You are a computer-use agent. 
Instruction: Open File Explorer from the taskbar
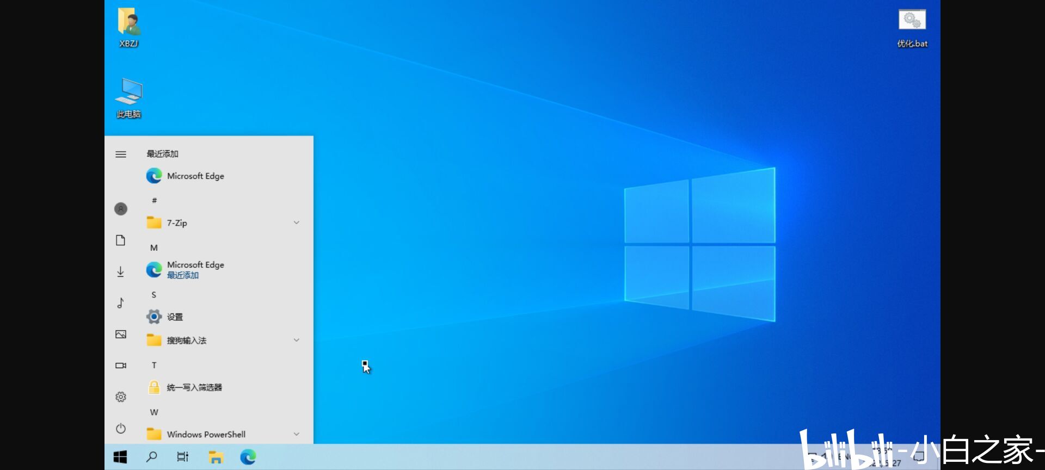(216, 457)
